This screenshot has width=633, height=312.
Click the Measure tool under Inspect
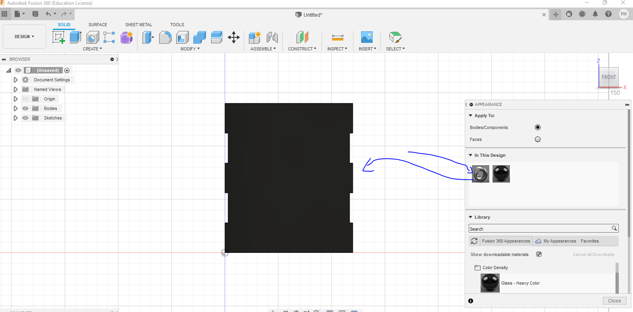tap(337, 37)
